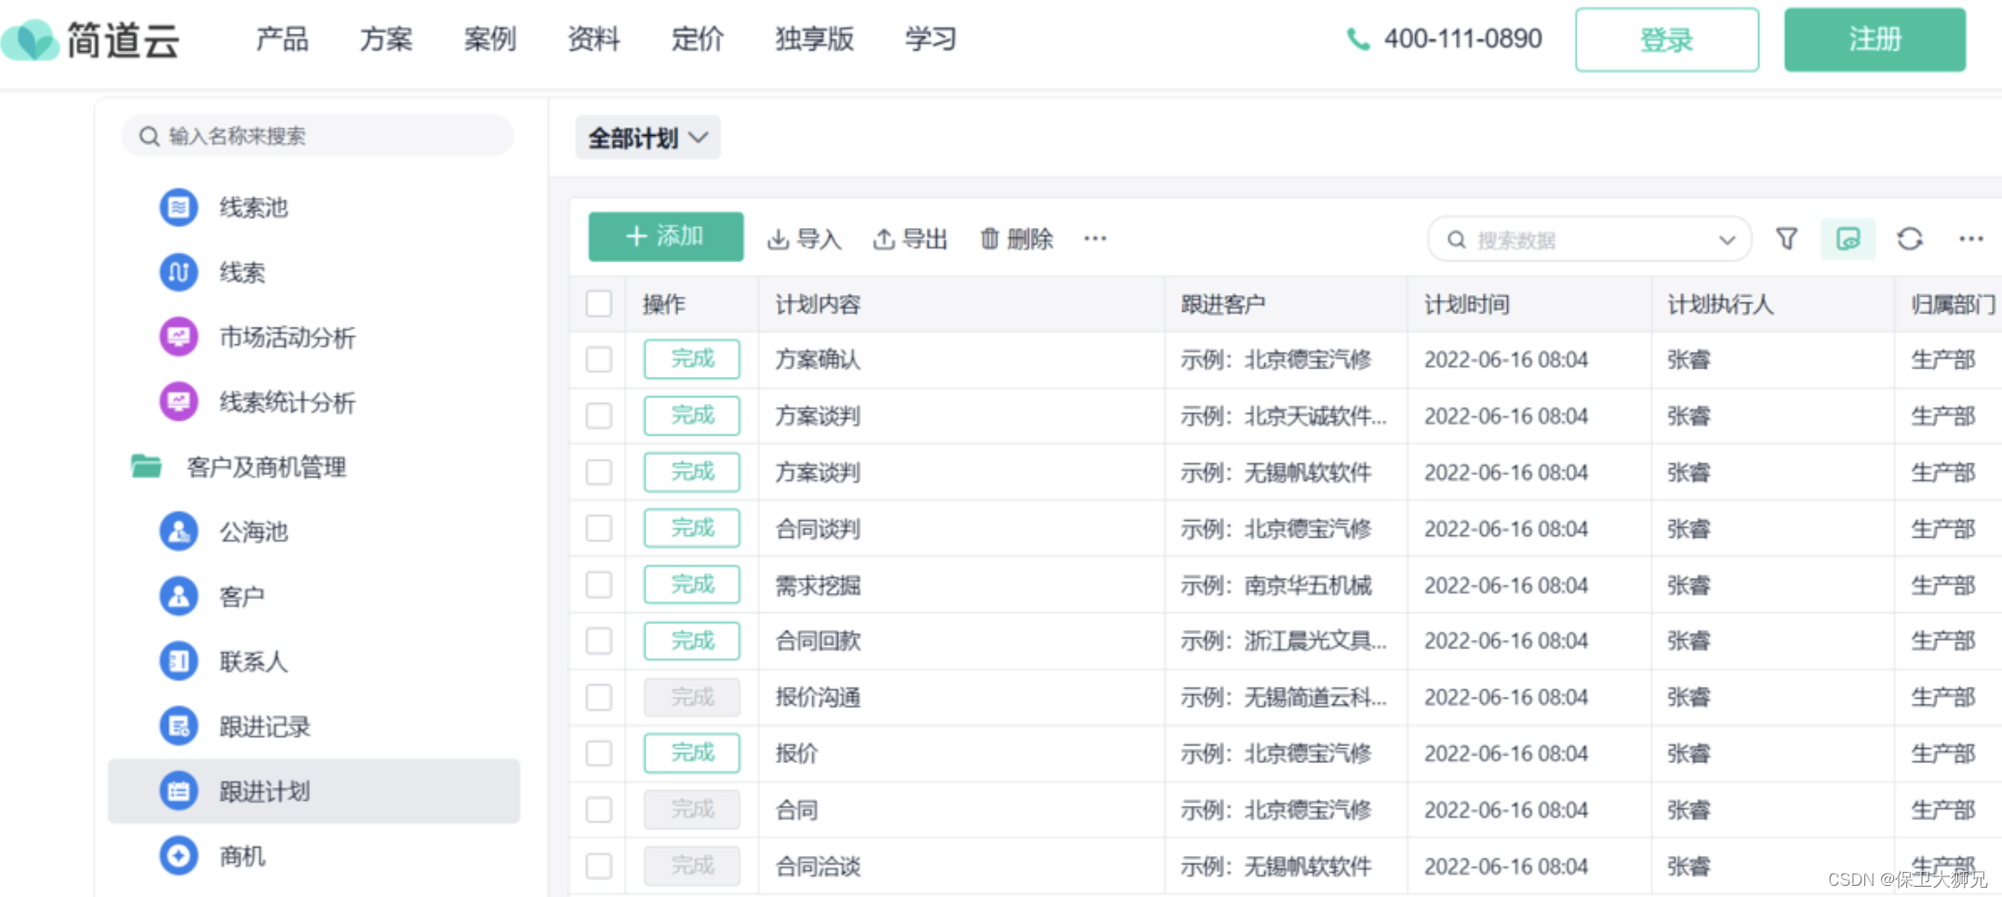Click the 客户 sidebar icon
Image resolution: width=2002 pixels, height=897 pixels.
(x=179, y=596)
